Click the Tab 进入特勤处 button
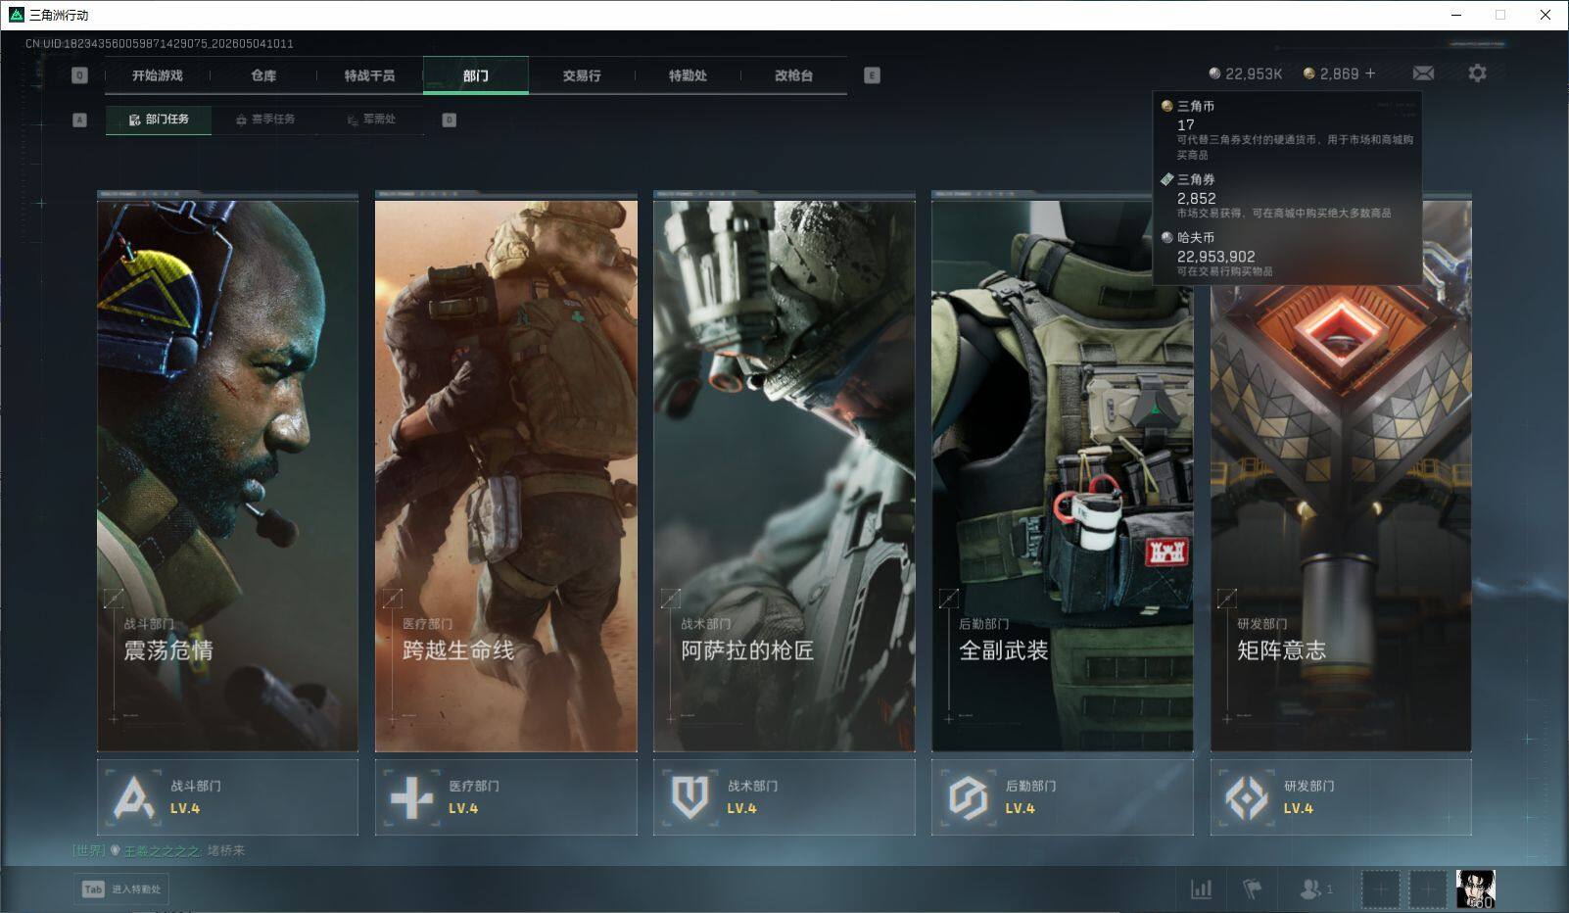The width and height of the screenshot is (1569, 913). click(121, 889)
